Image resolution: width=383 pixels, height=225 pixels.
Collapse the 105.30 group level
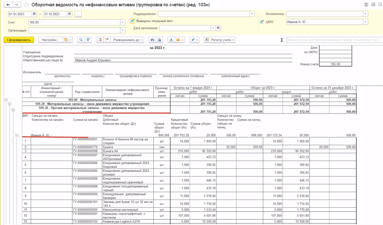(x=10, y=104)
